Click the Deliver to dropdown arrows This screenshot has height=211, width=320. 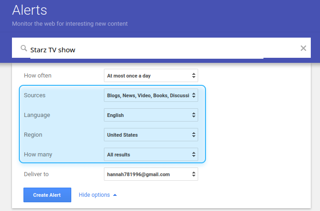point(194,174)
